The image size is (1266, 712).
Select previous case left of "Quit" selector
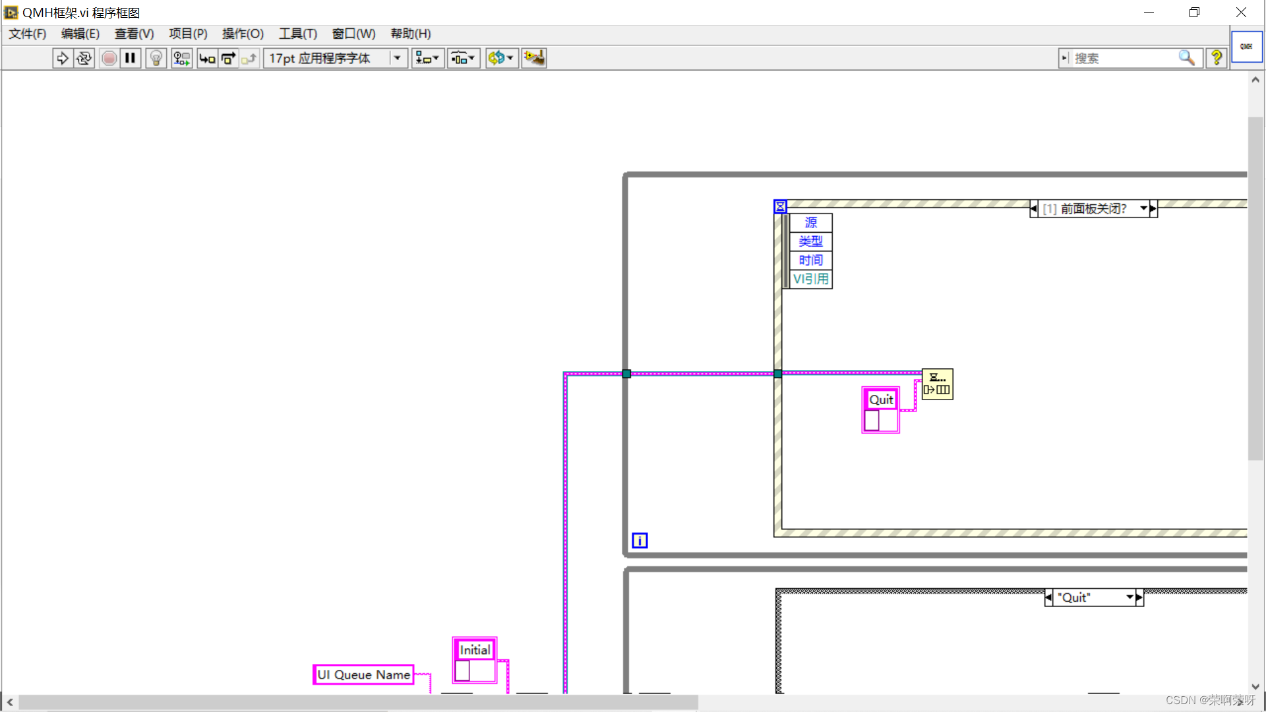[x=1049, y=597]
